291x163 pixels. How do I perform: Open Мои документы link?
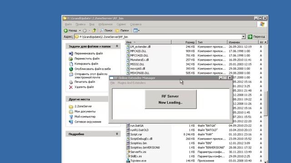point(85,111)
